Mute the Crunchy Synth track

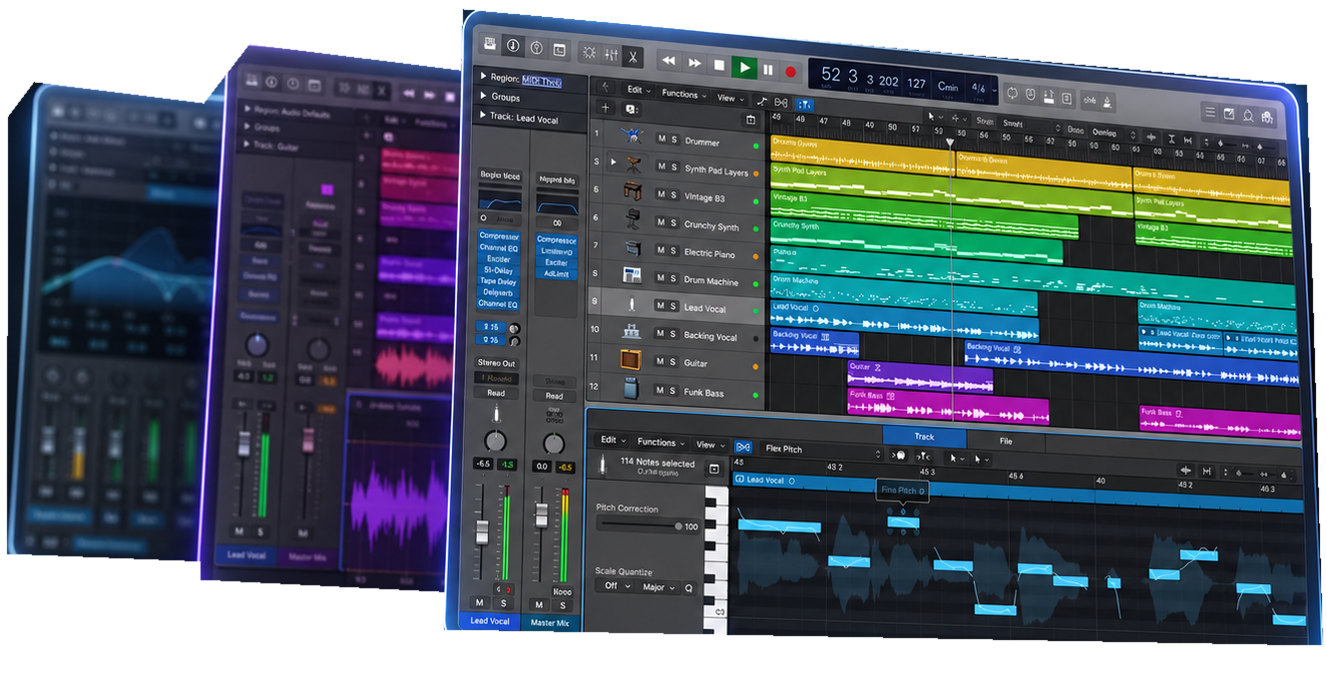click(x=661, y=223)
